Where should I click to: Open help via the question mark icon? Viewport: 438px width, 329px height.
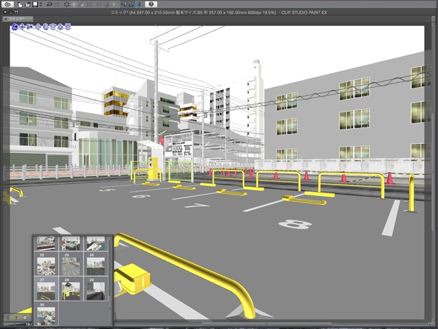(151, 4)
